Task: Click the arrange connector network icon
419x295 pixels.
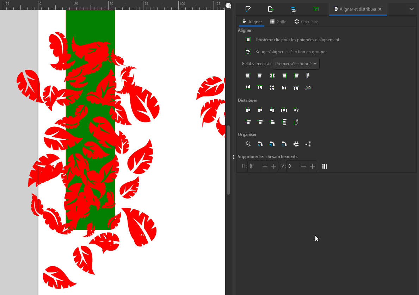Action: point(248,144)
